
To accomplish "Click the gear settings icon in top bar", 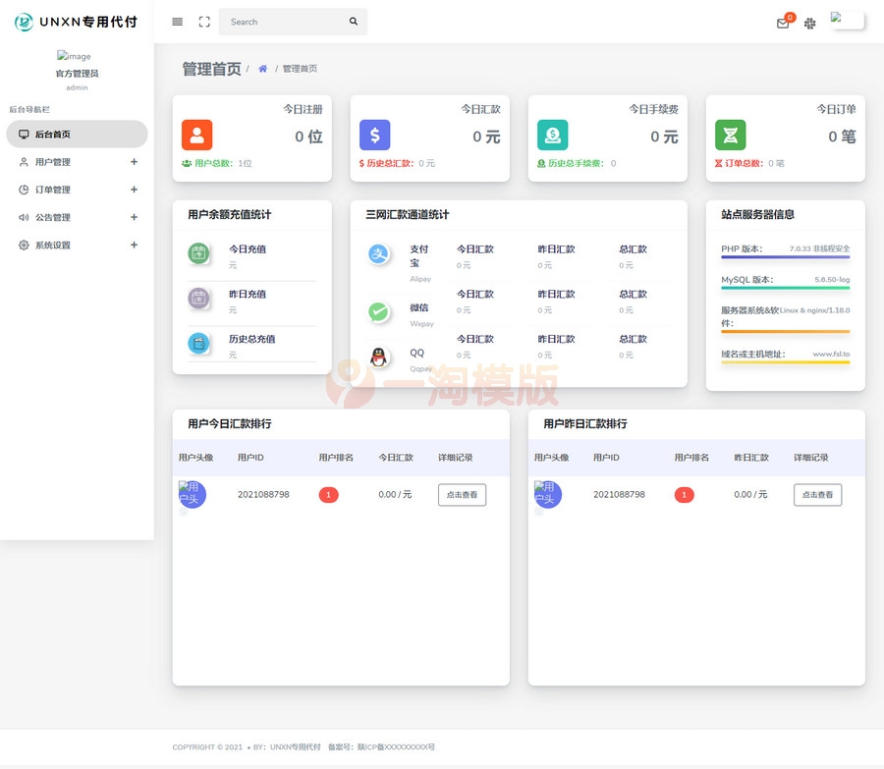I will point(809,23).
